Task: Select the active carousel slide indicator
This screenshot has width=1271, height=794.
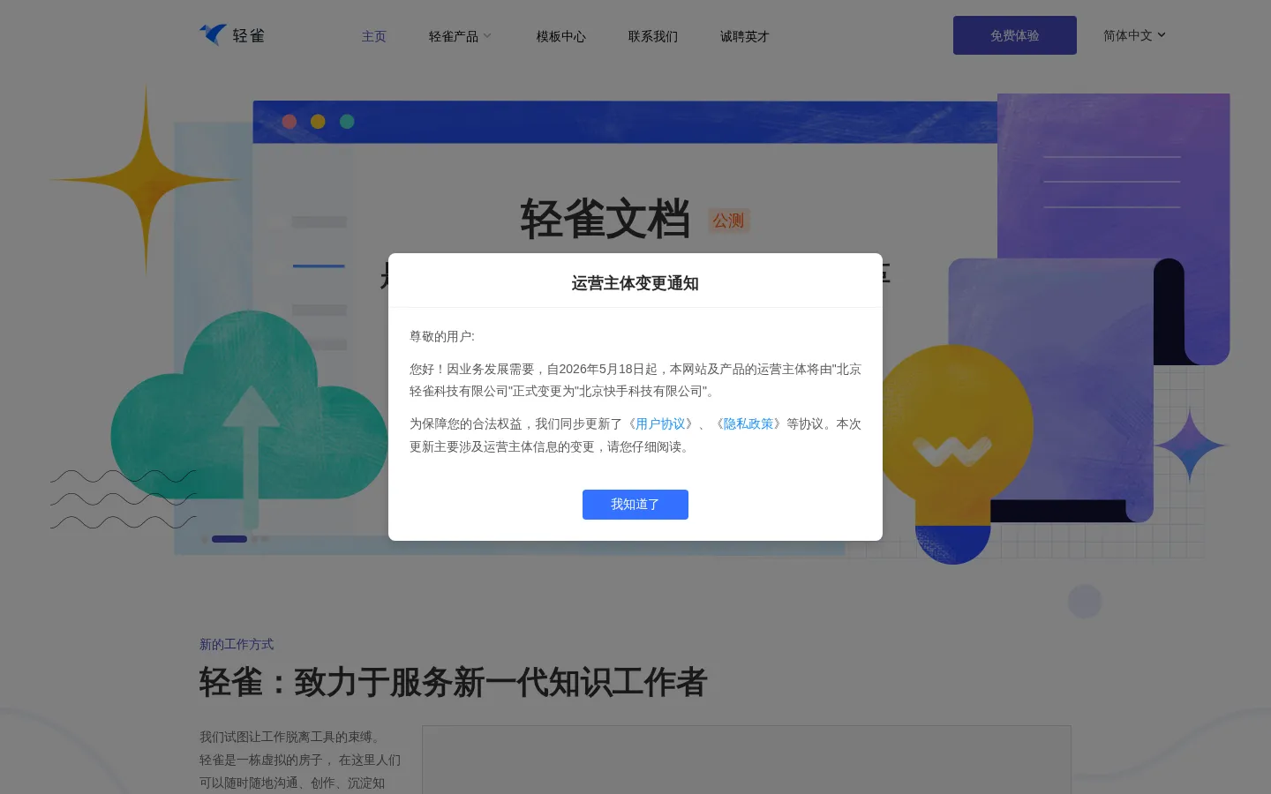Action: [x=229, y=539]
